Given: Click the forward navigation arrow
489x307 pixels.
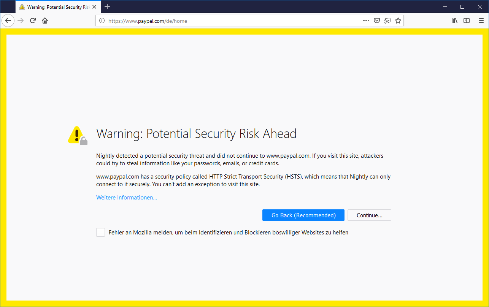Looking at the screenshot, I should 21,21.
